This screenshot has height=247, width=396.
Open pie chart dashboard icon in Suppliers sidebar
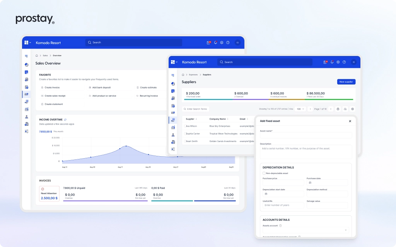pos(173,83)
